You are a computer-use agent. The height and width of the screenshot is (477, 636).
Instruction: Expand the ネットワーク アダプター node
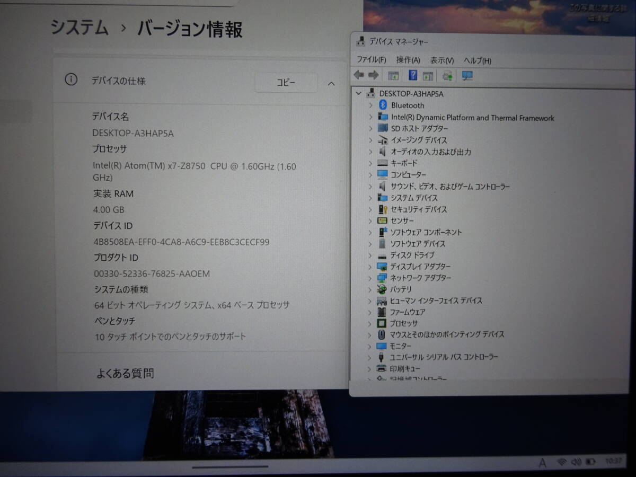(x=370, y=278)
